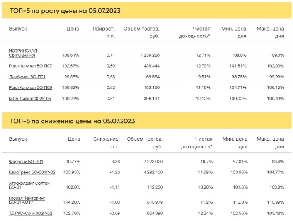
Task: Click the 'Прирост, п.п.' column header
Action: coord(104,32)
